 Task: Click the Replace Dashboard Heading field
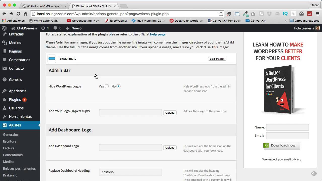pos(130,172)
